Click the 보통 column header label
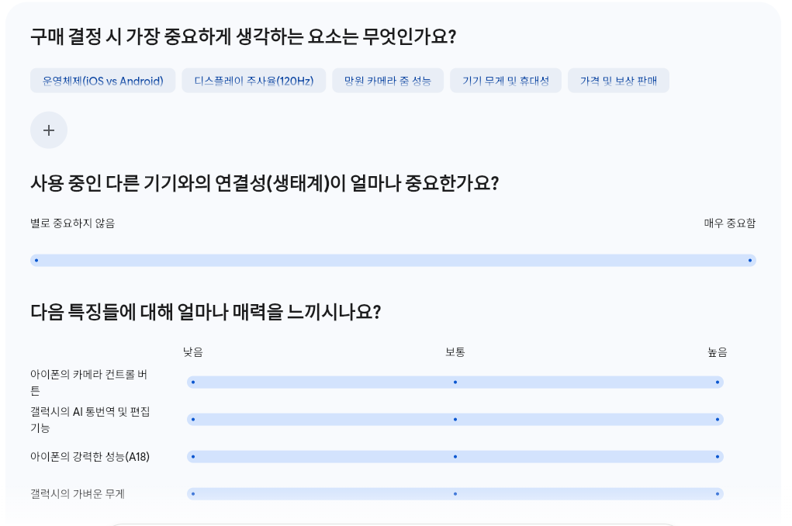 (454, 351)
